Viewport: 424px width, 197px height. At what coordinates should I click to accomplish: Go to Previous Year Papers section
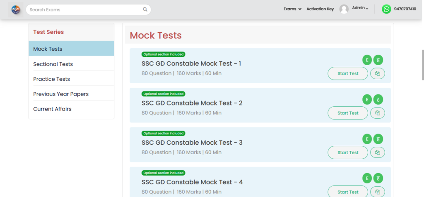pos(61,94)
